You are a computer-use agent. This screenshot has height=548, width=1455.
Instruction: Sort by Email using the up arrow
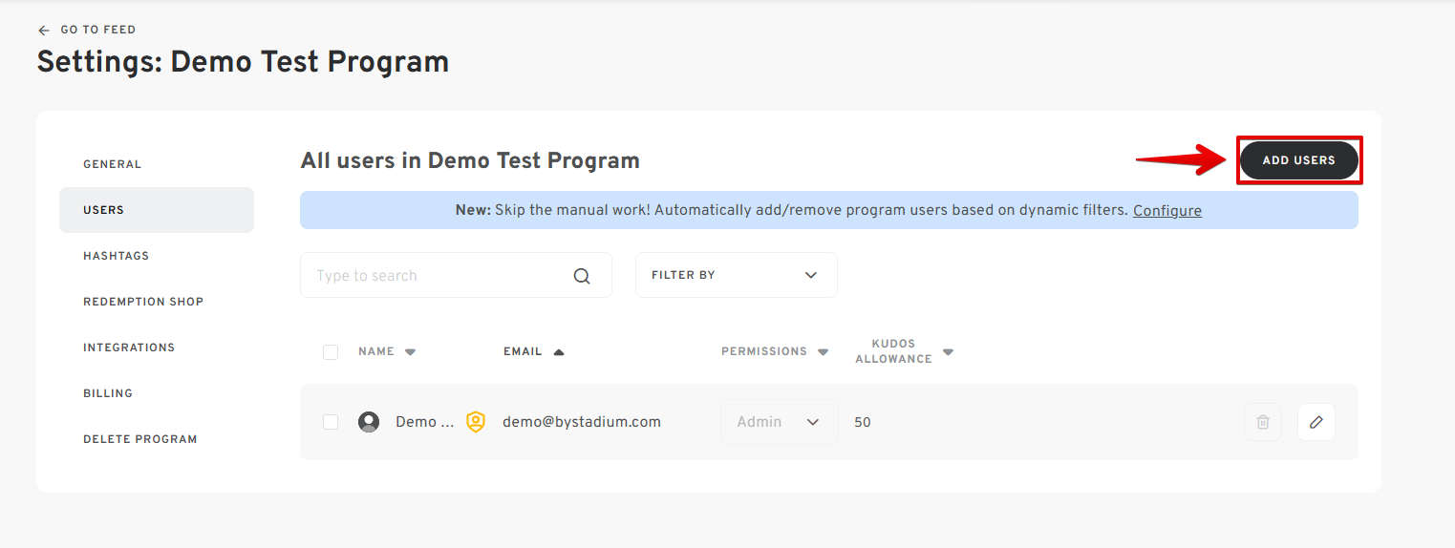tap(559, 352)
